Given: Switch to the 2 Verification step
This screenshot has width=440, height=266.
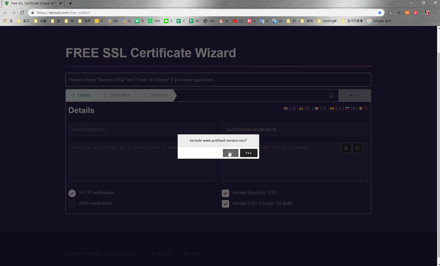Looking at the screenshot, I should click(x=117, y=95).
